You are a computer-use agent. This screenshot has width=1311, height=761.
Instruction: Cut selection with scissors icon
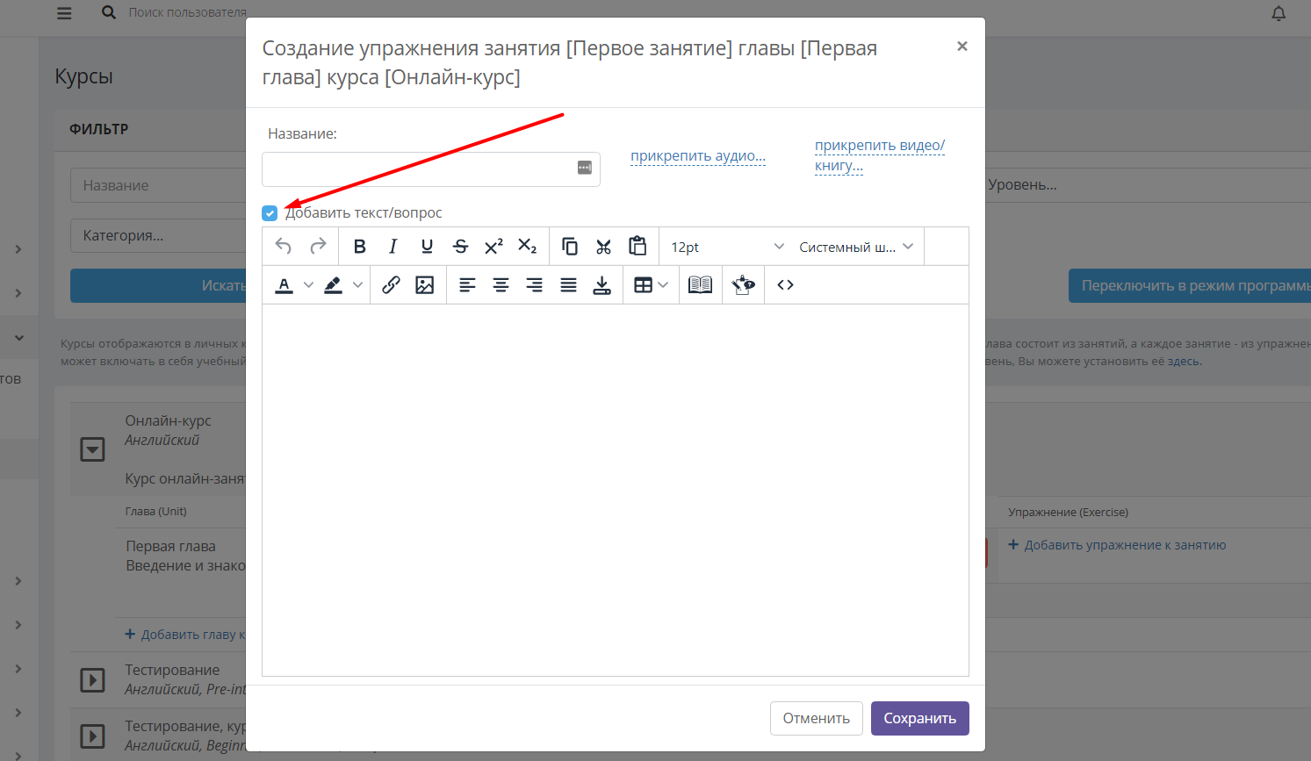(603, 247)
